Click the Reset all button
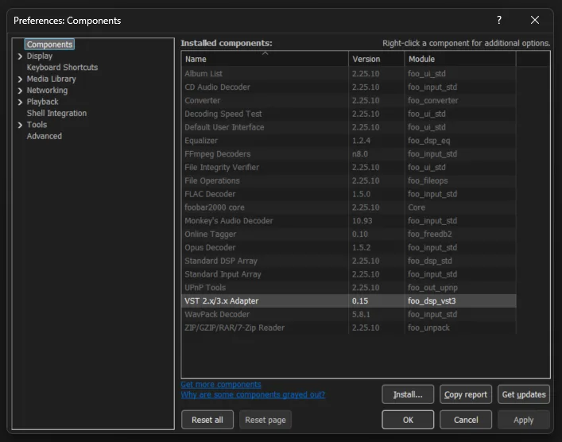 click(x=207, y=420)
